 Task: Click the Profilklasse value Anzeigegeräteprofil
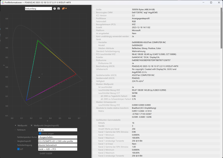[x=141, y=18]
